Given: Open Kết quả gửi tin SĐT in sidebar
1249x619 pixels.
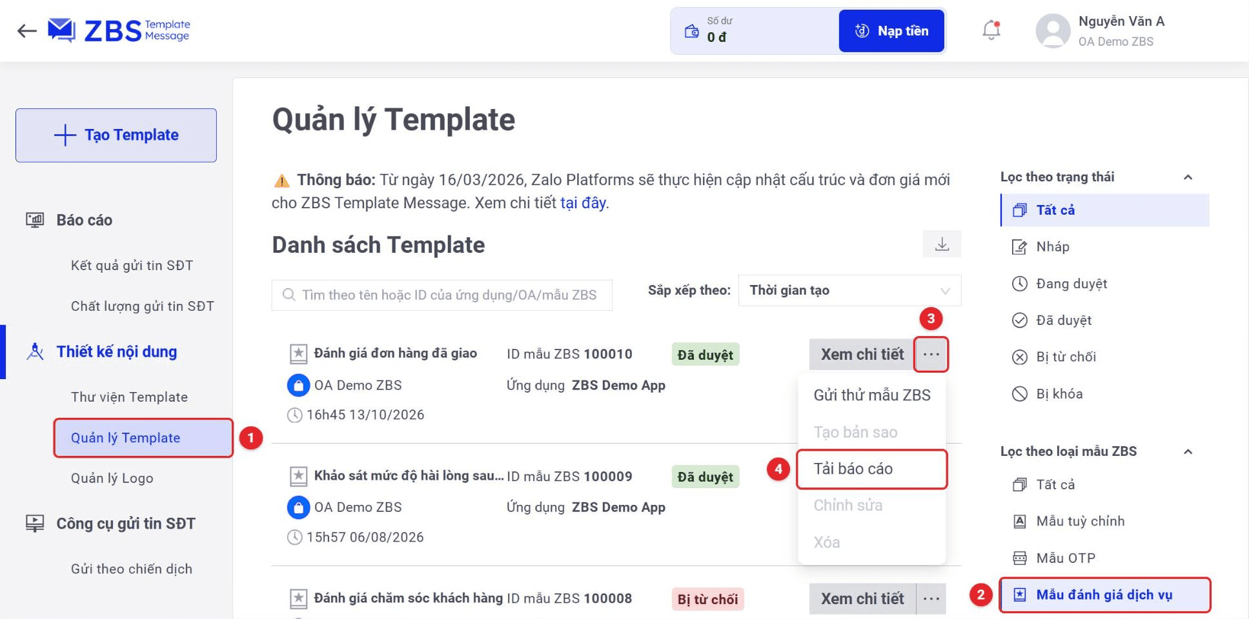Looking at the screenshot, I should [132, 266].
